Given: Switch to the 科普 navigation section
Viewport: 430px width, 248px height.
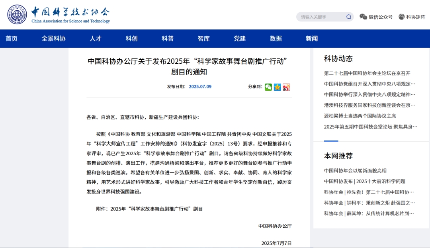Looking at the screenshot, I should click(x=167, y=38).
